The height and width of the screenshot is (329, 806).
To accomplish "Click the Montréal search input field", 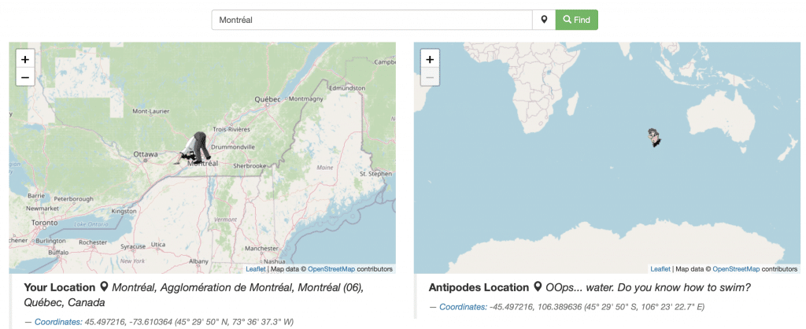I will click(372, 20).
